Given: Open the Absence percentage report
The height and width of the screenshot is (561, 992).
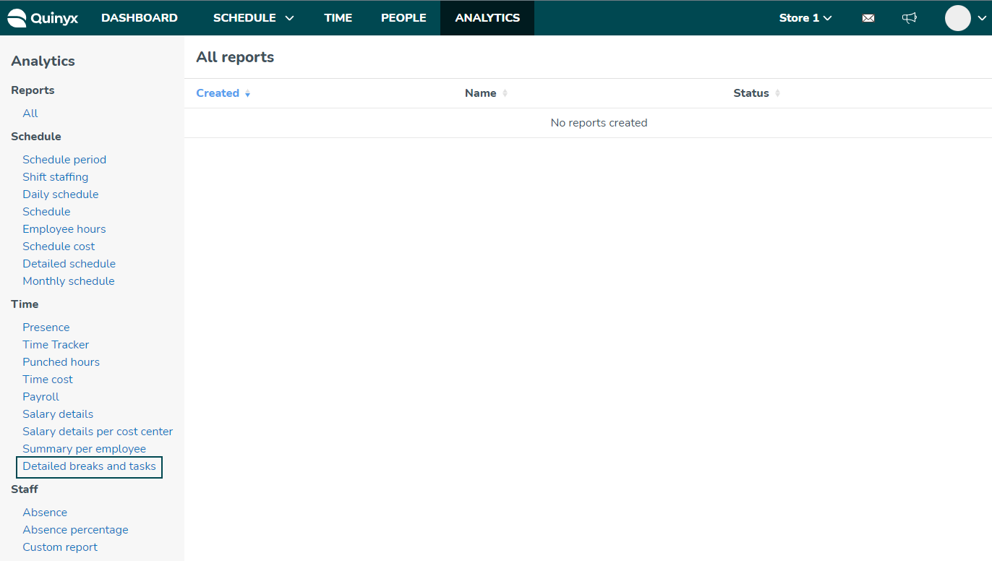Looking at the screenshot, I should (x=75, y=530).
